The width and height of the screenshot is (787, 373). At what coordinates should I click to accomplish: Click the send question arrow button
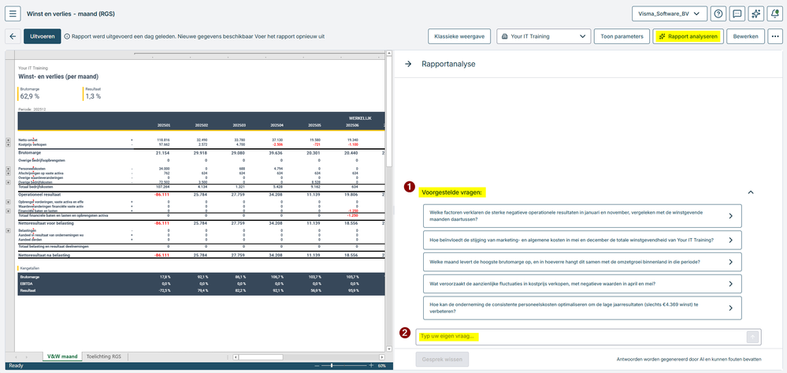(752, 337)
